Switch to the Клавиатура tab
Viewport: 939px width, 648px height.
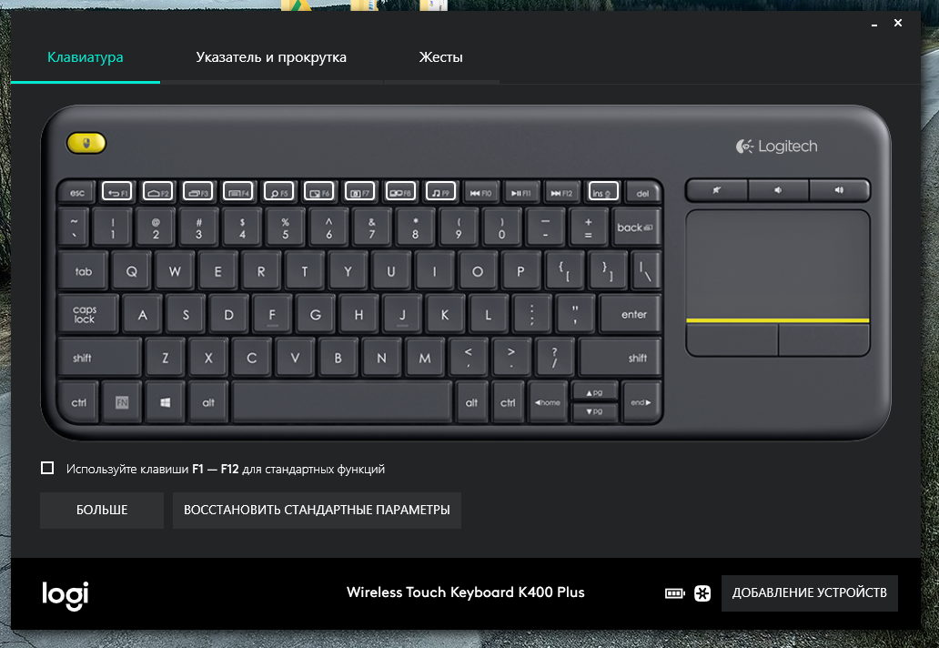[85, 57]
